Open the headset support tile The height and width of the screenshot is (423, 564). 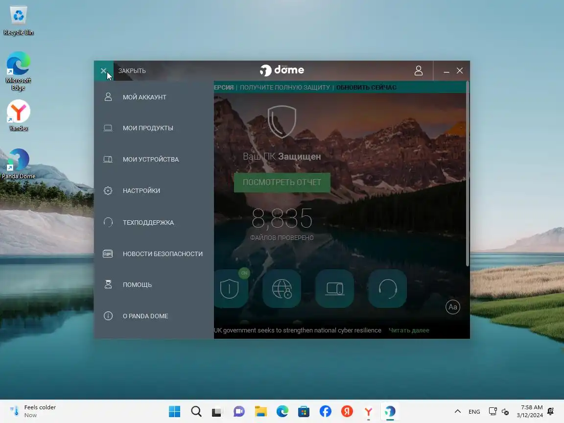[x=387, y=289]
